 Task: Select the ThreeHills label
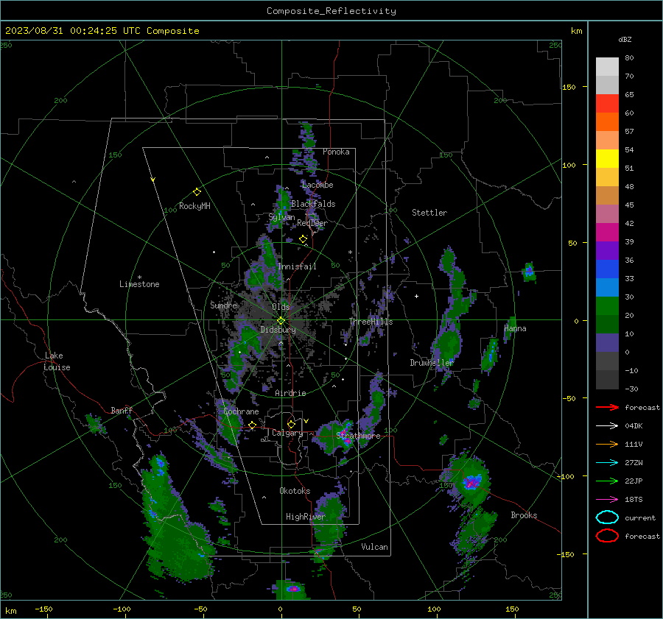tap(371, 322)
